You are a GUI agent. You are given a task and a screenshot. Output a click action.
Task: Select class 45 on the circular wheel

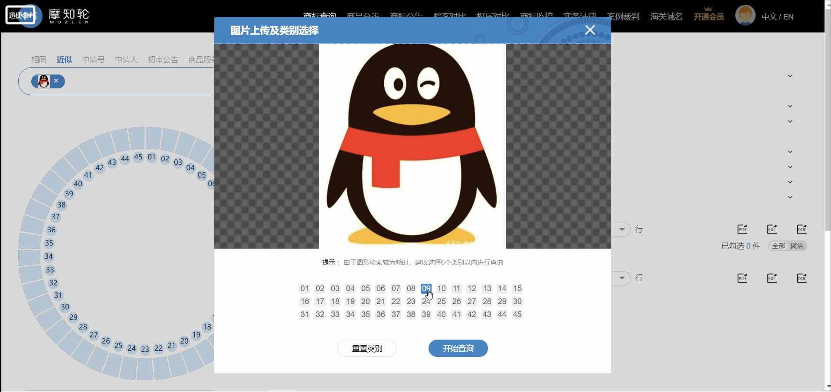138,157
